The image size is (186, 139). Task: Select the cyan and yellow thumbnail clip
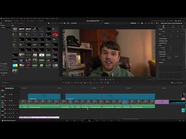15,66
